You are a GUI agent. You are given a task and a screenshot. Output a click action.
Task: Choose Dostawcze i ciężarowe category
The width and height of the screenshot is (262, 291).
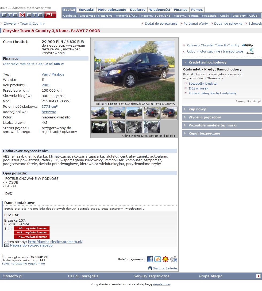tap(96, 16)
